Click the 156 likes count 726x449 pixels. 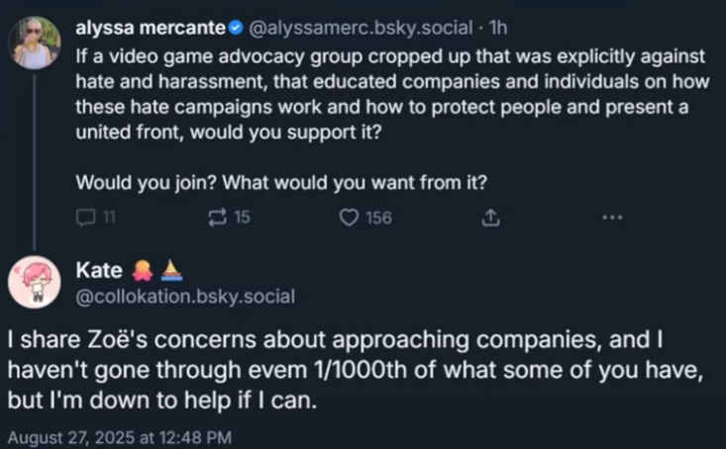point(378,219)
